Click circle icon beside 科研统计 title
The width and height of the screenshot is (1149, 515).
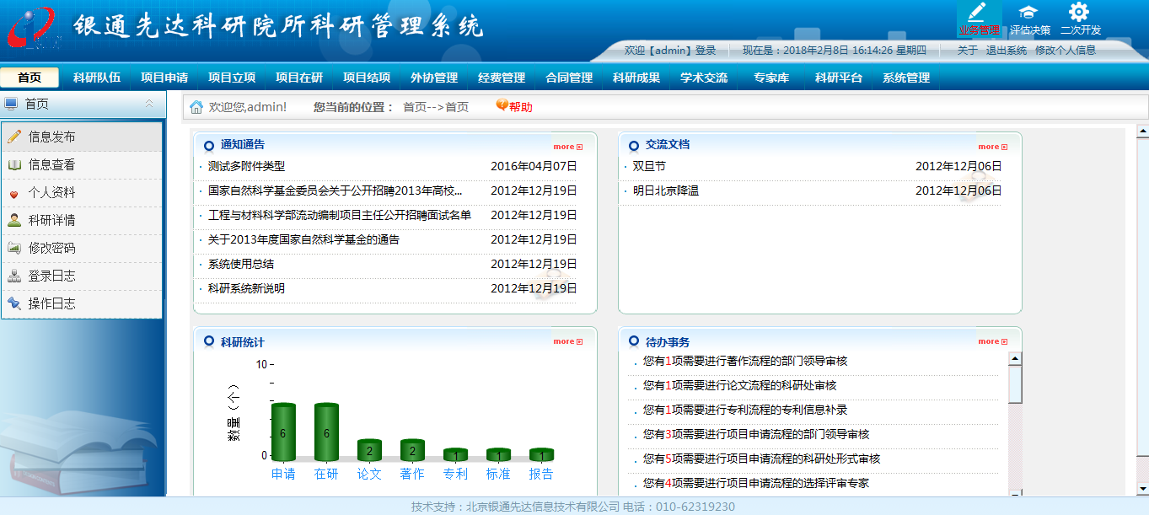(209, 341)
